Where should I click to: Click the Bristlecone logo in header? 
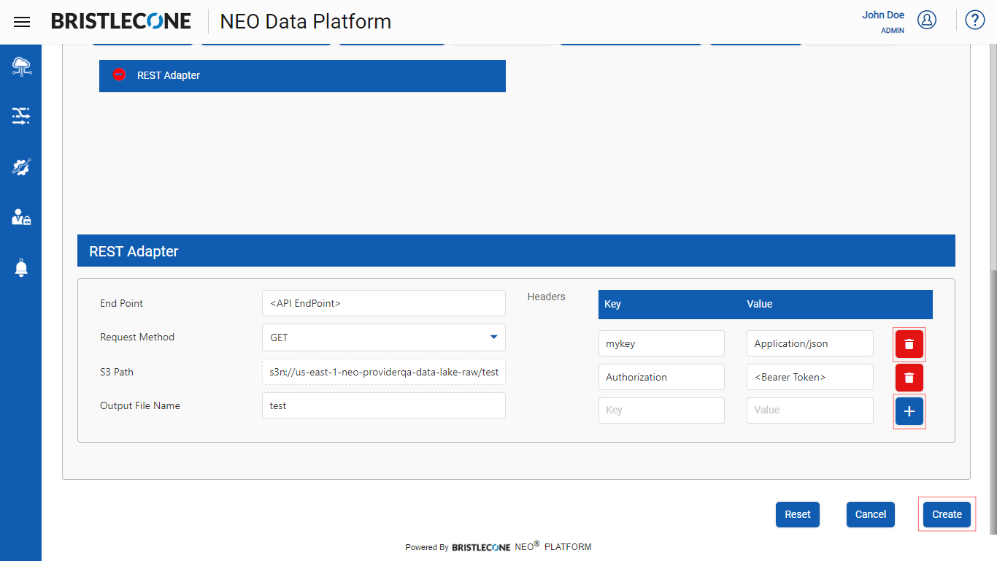pyautogui.click(x=121, y=21)
